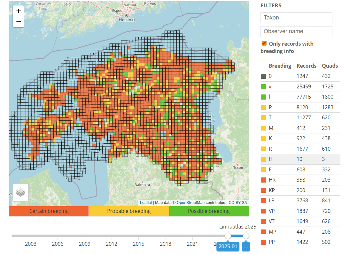Click the orange swatch beside code PP
350x255 pixels.
pos(263,242)
